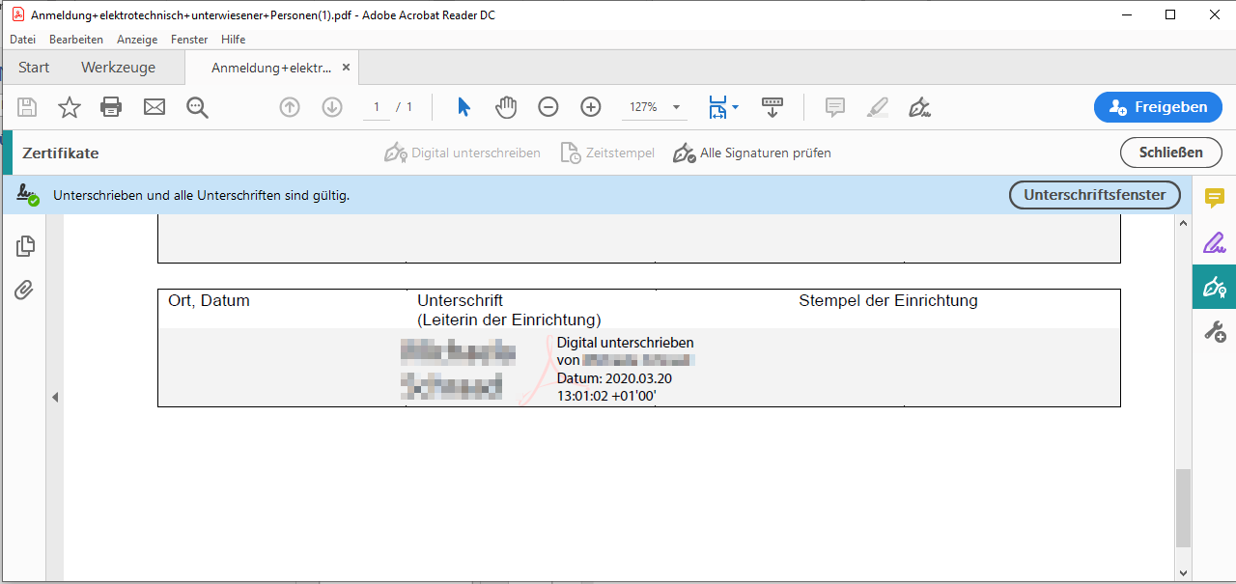Go to the next page with the down arrow
This screenshot has height=584, width=1236.
click(x=331, y=107)
